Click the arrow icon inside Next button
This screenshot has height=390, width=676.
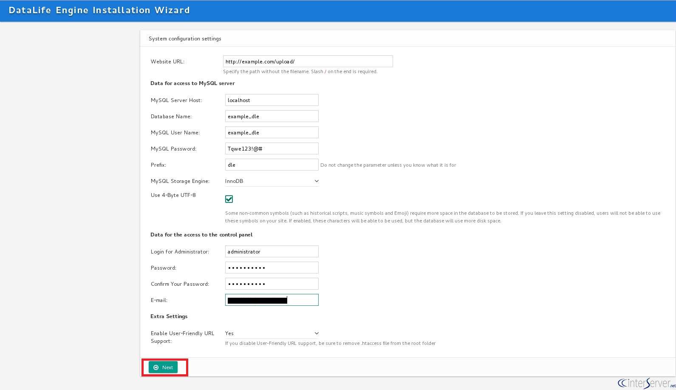point(156,367)
